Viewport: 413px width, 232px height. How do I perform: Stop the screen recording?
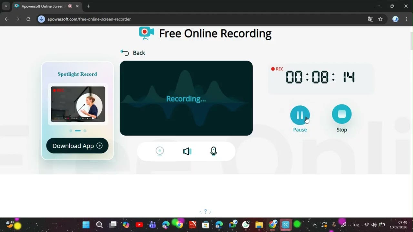(342, 114)
